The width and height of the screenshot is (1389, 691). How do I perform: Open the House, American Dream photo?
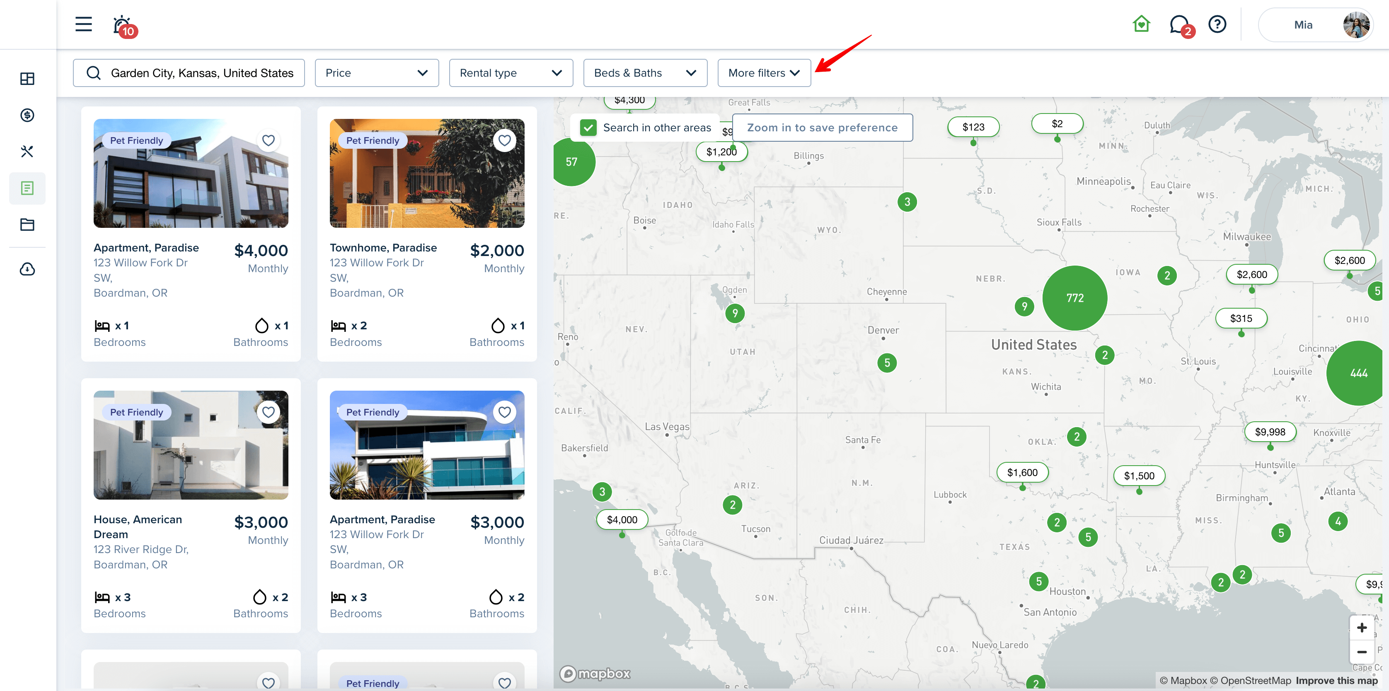coord(191,445)
